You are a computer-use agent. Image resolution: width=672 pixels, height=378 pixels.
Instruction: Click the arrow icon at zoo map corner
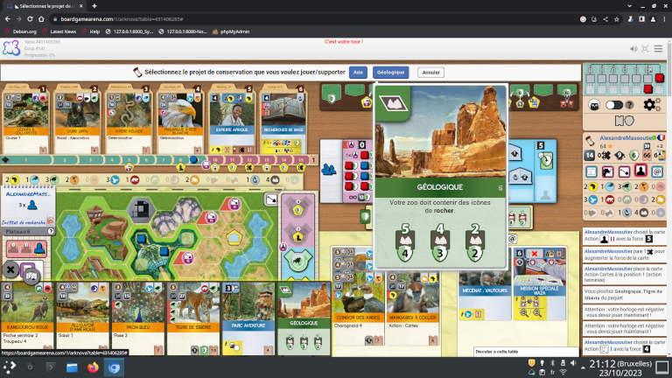pyautogui.click(x=271, y=199)
